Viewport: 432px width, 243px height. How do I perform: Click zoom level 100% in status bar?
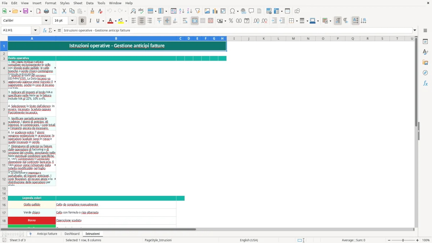(426, 240)
